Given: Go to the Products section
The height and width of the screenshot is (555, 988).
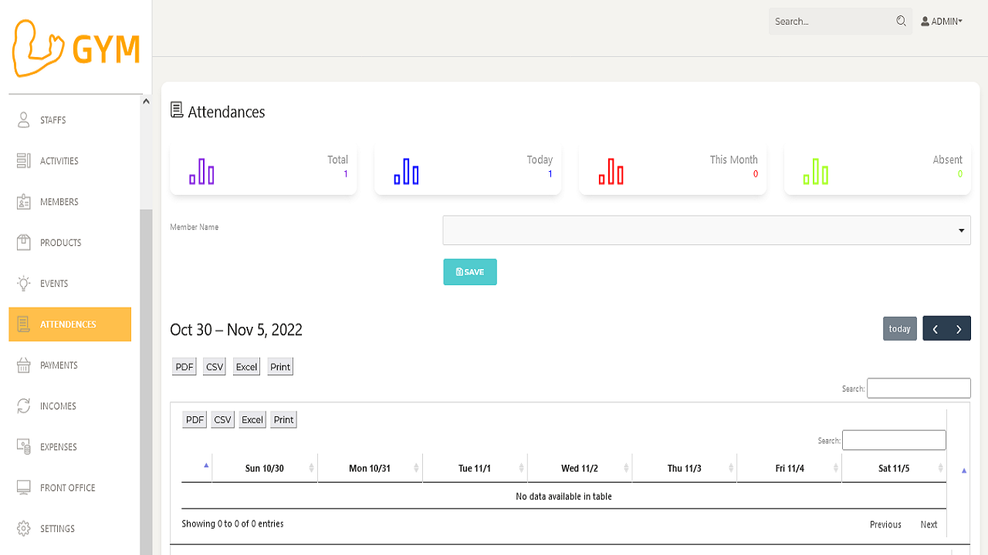Looking at the screenshot, I should pyautogui.click(x=60, y=242).
